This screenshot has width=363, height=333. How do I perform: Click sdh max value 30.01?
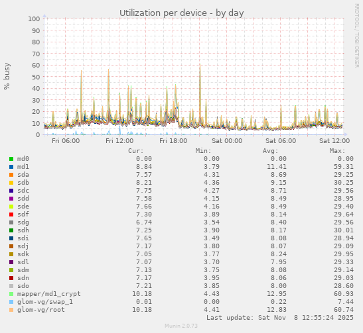344,230
